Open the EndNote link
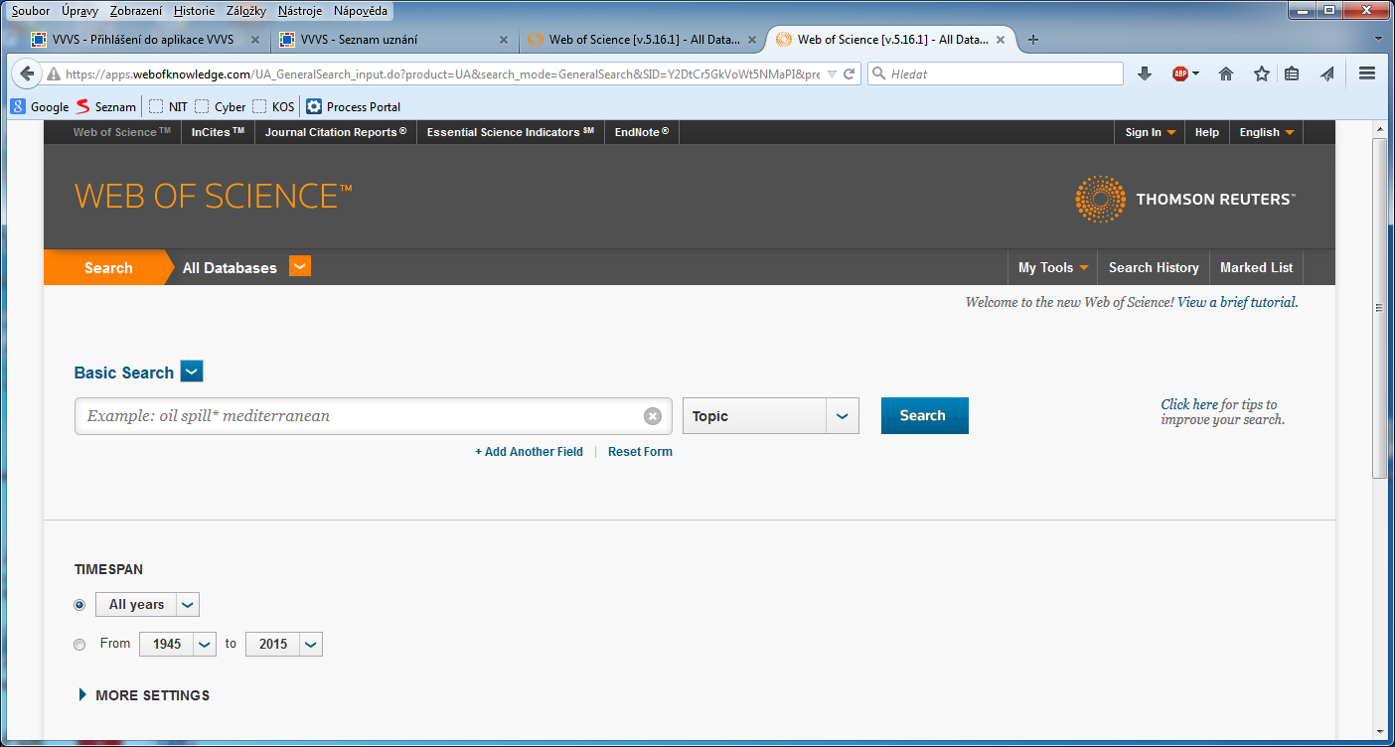Viewport: 1395px width, 747px height. pyautogui.click(x=642, y=132)
